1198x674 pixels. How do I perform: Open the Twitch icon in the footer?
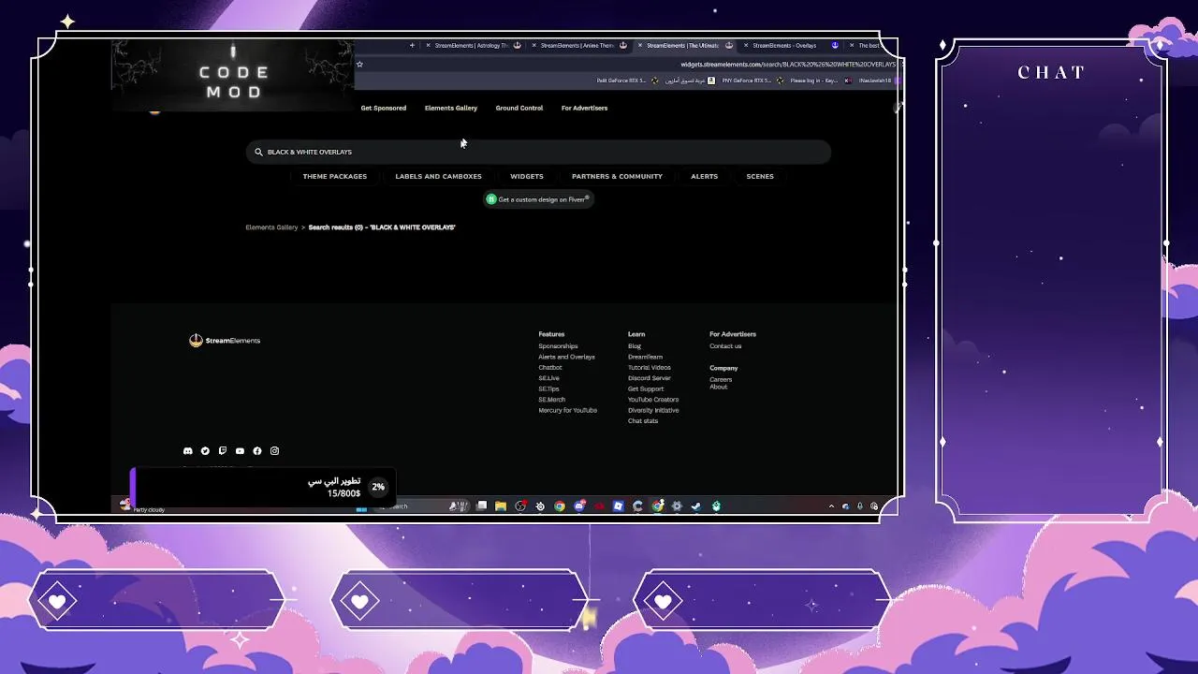point(223,451)
